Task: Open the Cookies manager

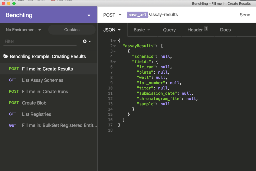Action: (72, 30)
